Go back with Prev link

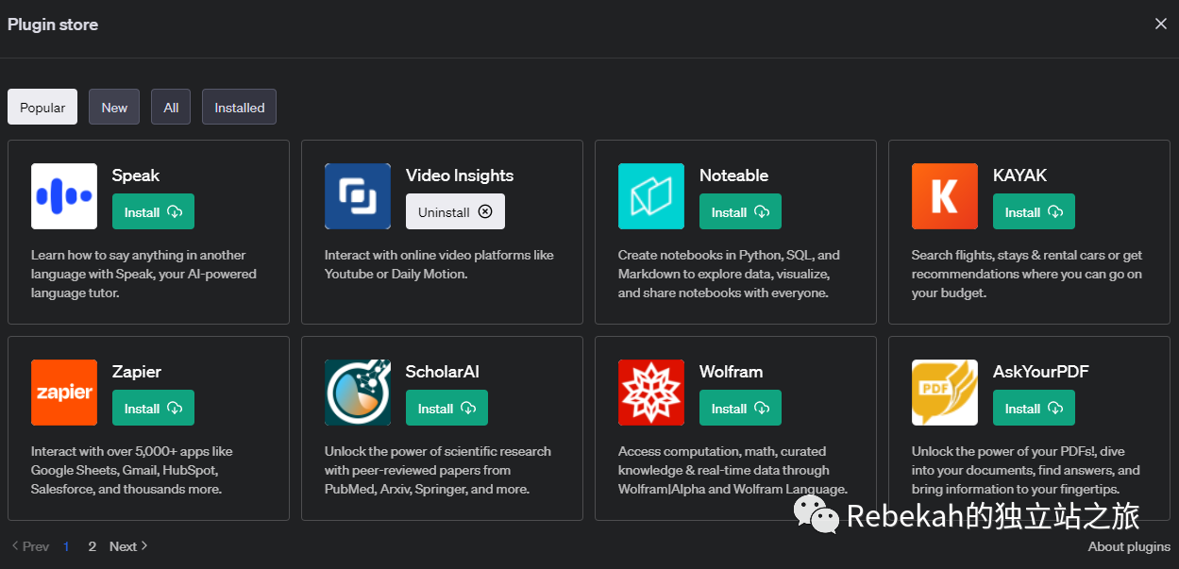pyautogui.click(x=30, y=546)
